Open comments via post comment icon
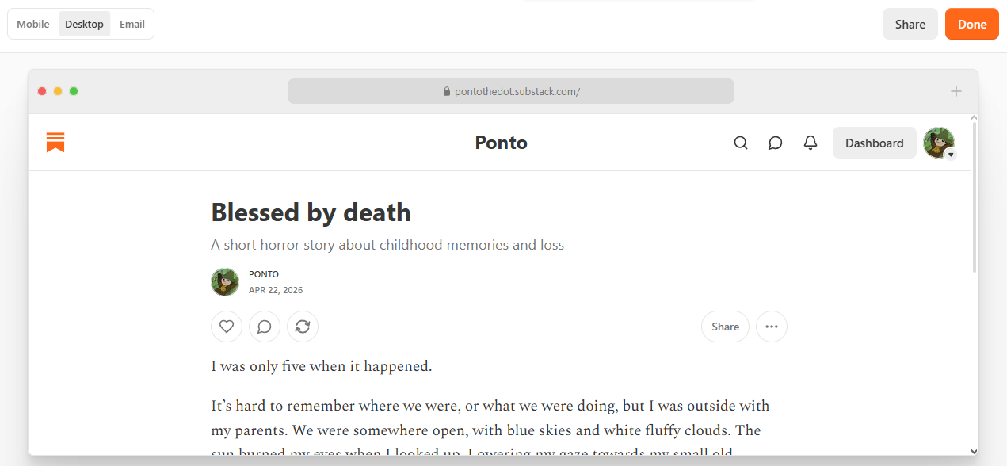 tap(265, 327)
